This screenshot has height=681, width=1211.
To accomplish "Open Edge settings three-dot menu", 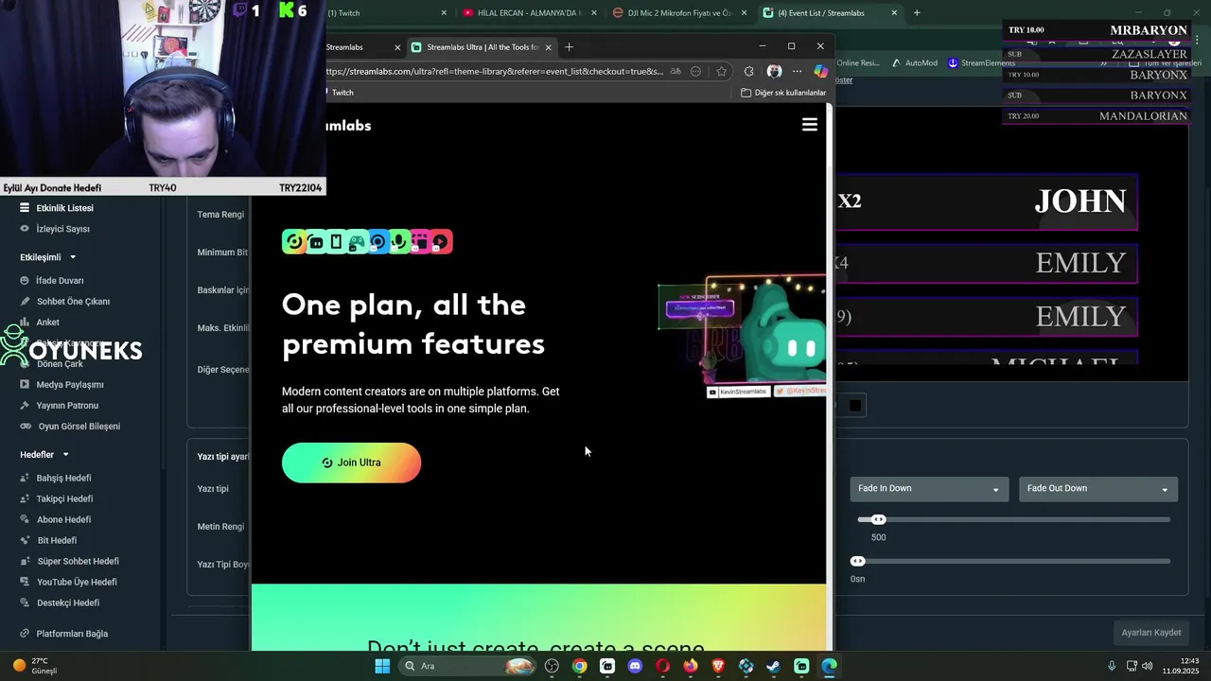I will coord(797,71).
